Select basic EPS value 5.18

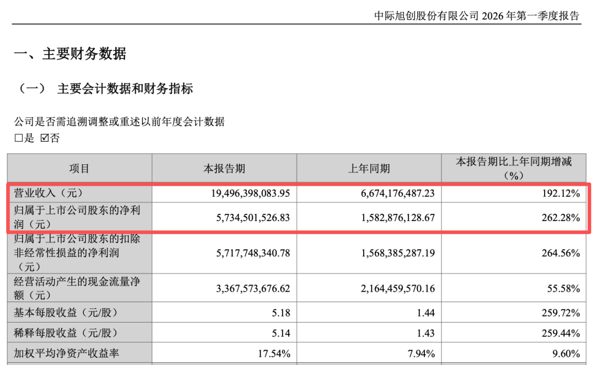click(x=281, y=313)
